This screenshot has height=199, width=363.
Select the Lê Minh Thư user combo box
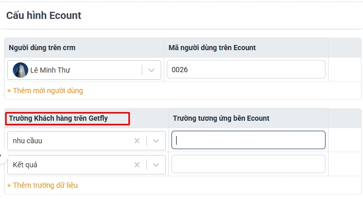(x=84, y=70)
